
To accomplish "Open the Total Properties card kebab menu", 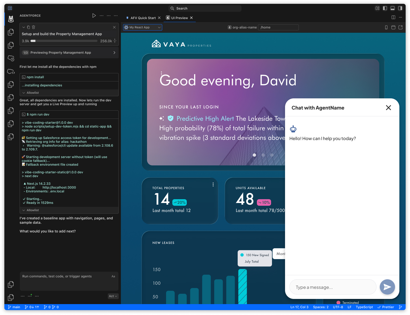I will [x=213, y=184].
